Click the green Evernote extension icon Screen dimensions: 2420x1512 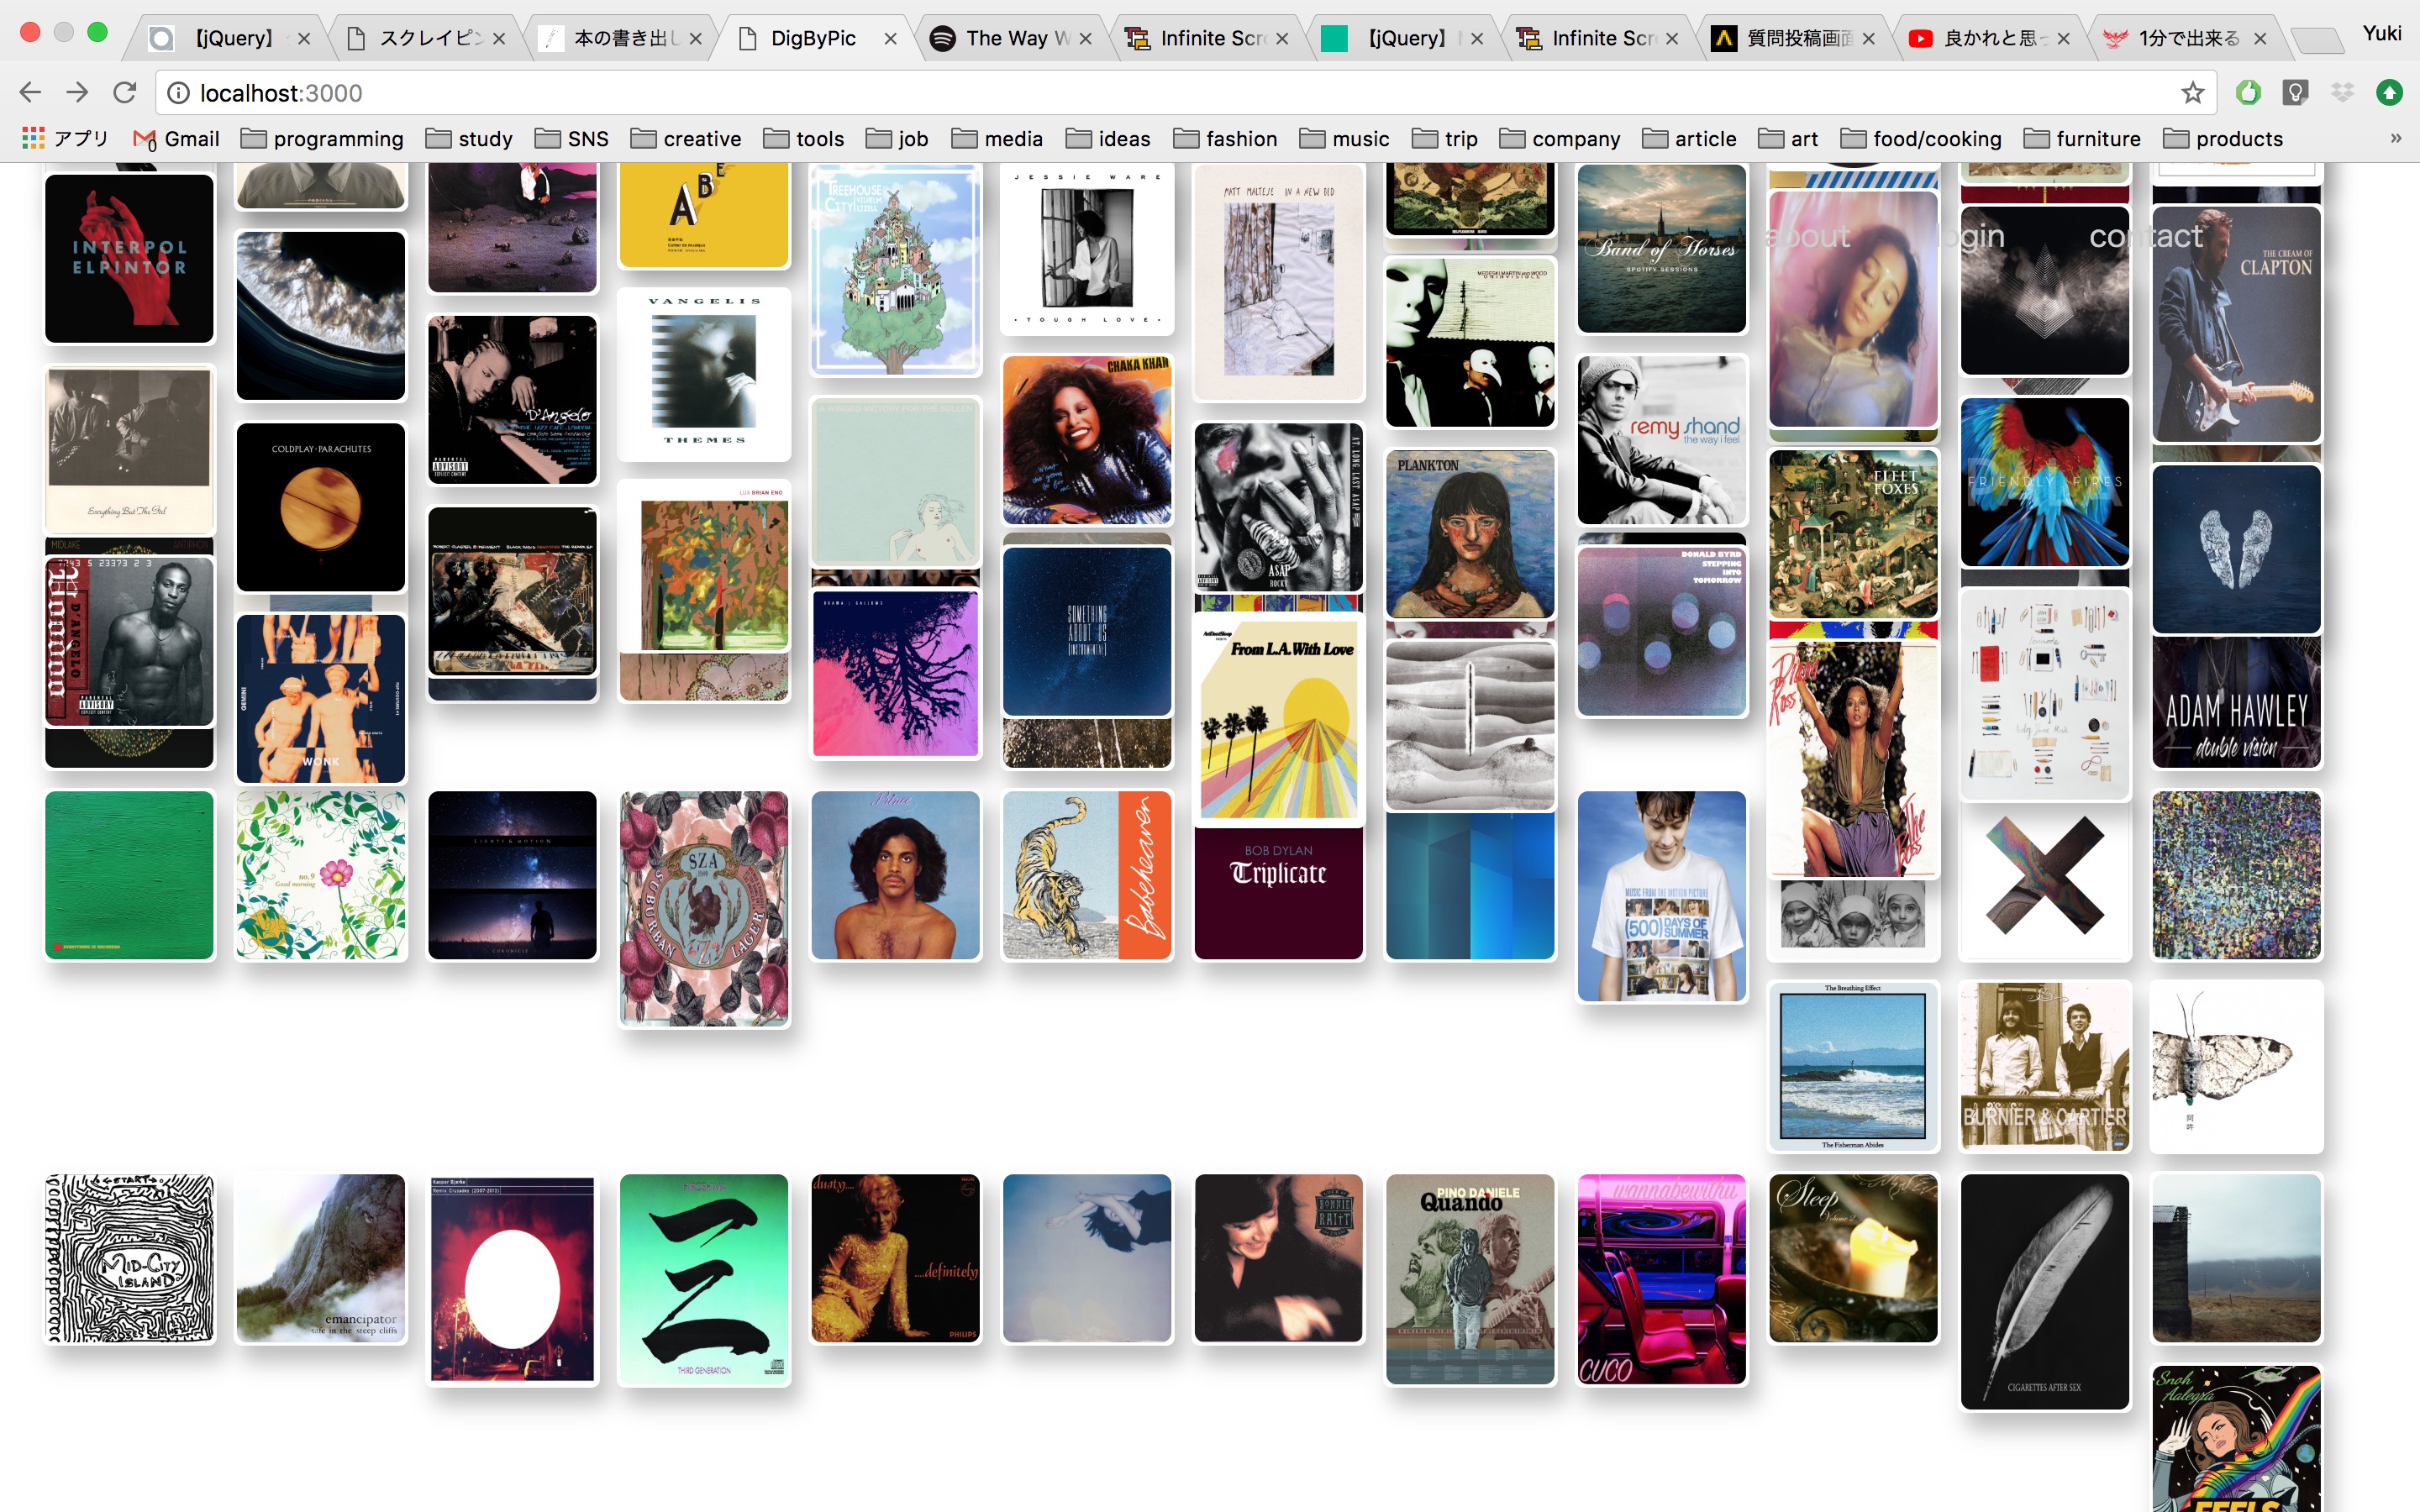pos(2248,93)
